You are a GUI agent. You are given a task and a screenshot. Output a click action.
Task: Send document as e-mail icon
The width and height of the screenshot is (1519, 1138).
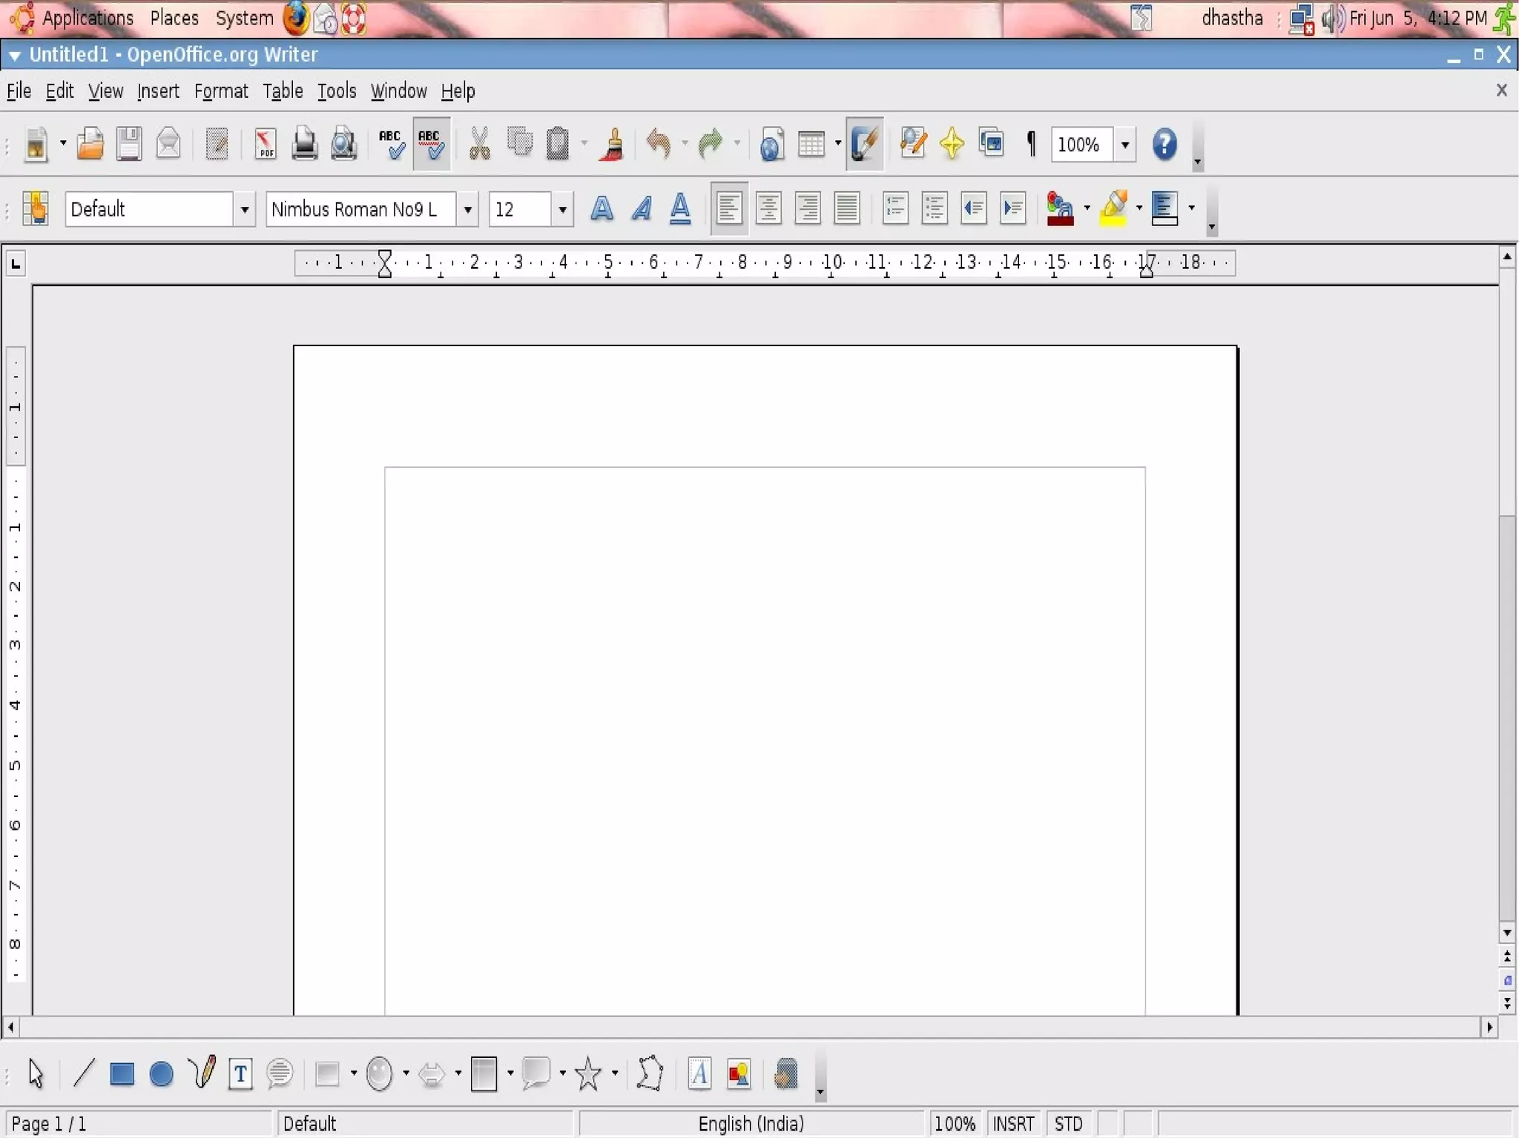tap(168, 144)
